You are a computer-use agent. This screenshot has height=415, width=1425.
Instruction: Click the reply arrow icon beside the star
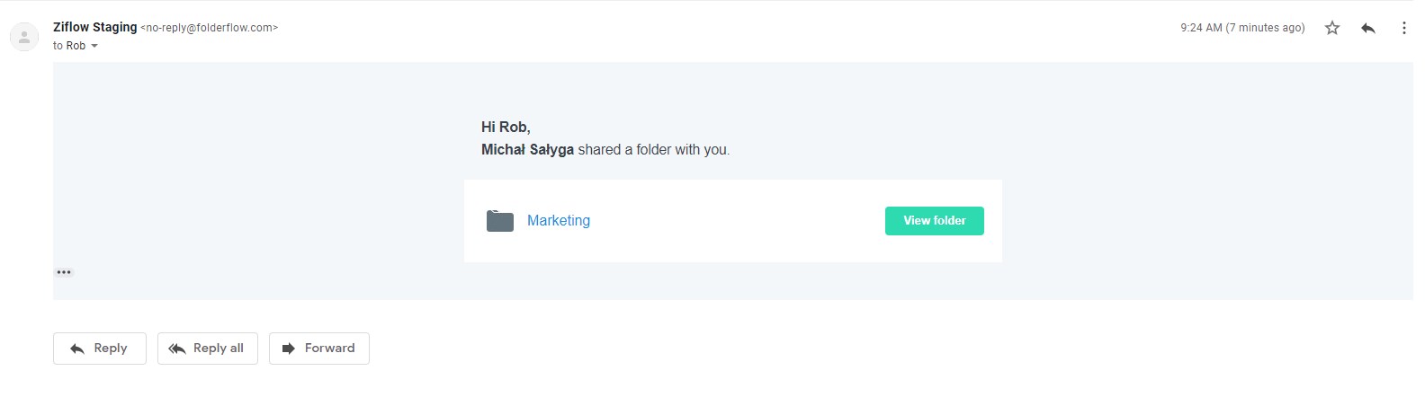[1367, 28]
